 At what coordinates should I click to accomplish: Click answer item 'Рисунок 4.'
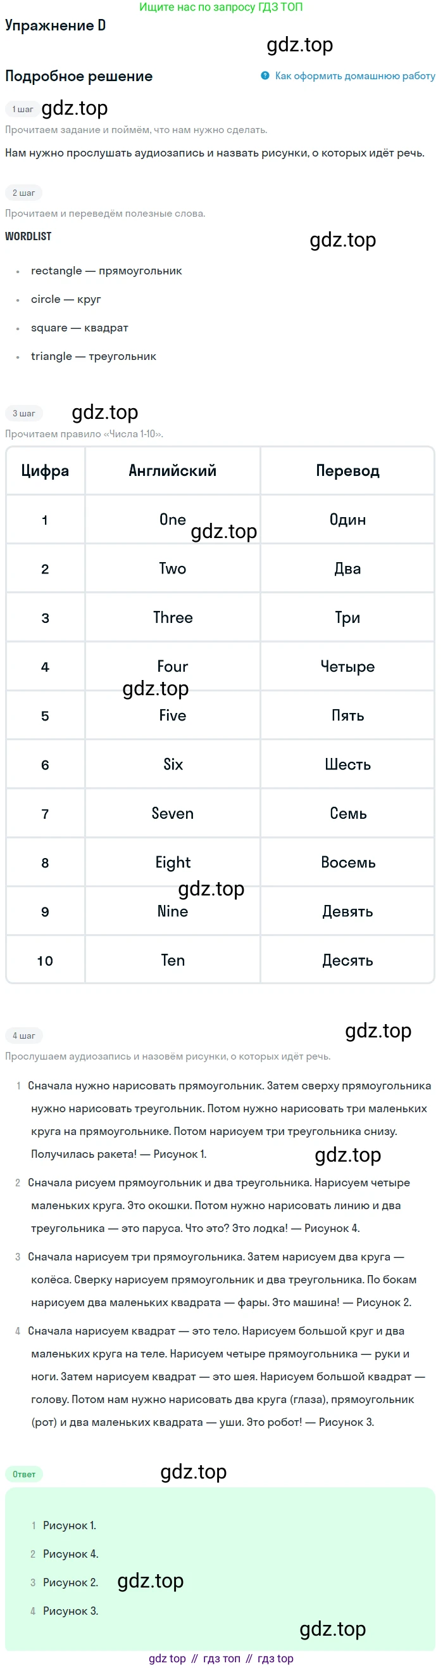coord(70,1554)
